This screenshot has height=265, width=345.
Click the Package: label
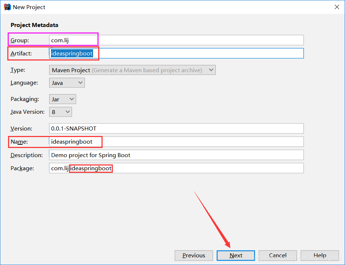click(22, 168)
